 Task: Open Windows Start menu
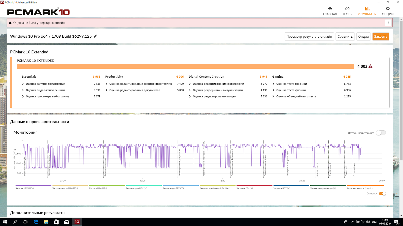point(5,222)
